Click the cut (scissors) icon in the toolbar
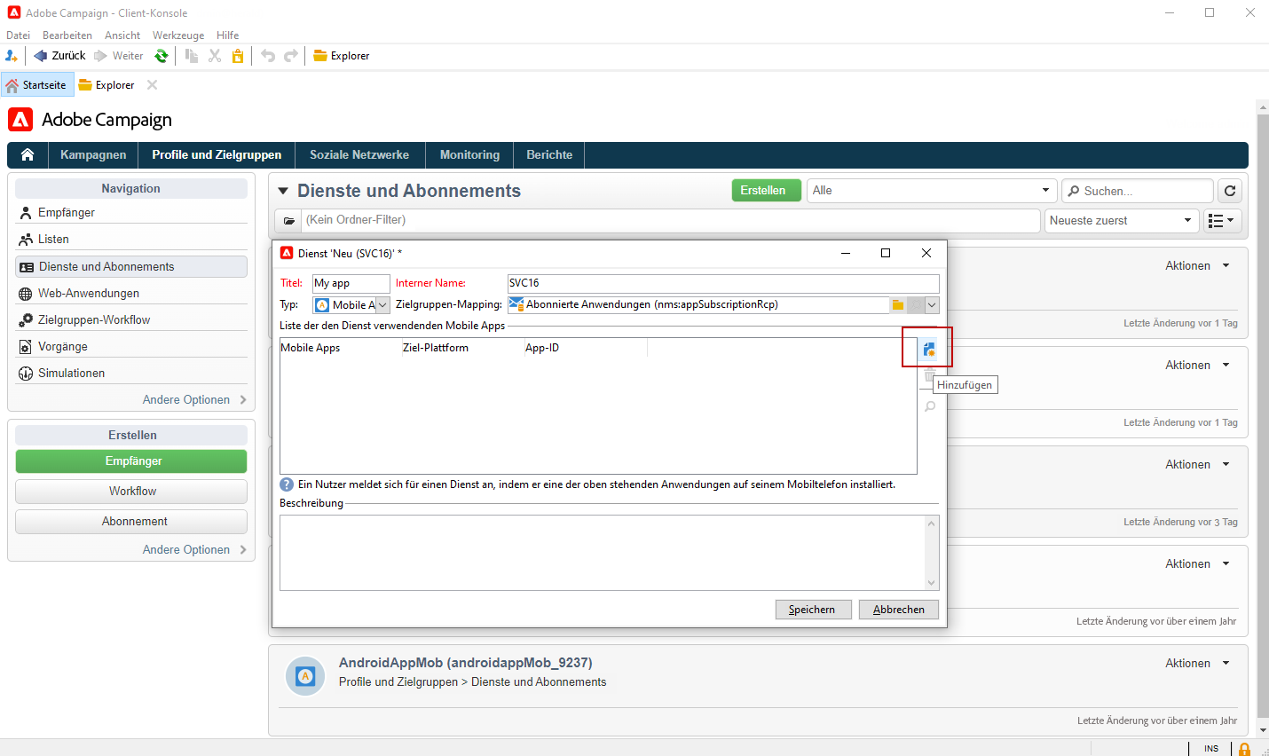The width and height of the screenshot is (1269, 756). pos(215,56)
